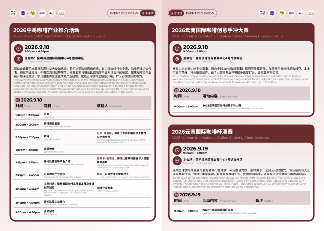Click the KIFE logo on the right page header

coord(262,13)
